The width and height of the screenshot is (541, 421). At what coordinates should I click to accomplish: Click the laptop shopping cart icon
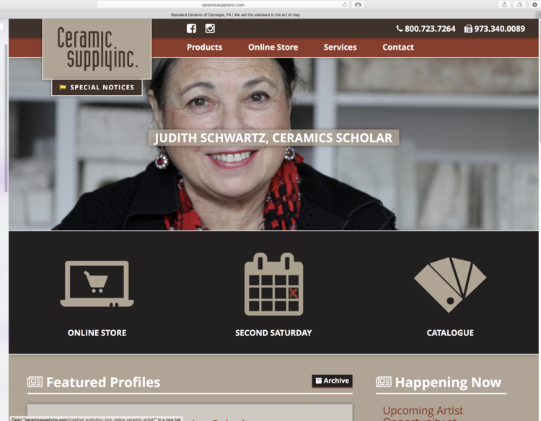(x=97, y=284)
